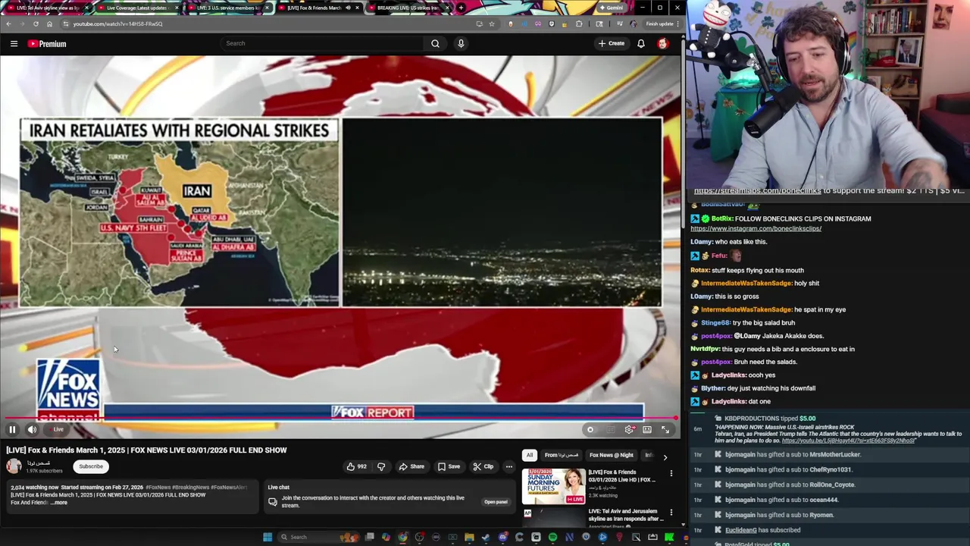The height and width of the screenshot is (546, 970).
Task: Select event row 'EuclideanG has subscribed'
Action: click(x=828, y=530)
